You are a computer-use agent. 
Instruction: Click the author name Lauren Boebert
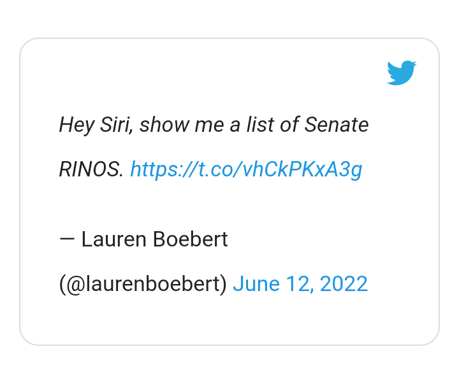pyautogui.click(x=154, y=239)
